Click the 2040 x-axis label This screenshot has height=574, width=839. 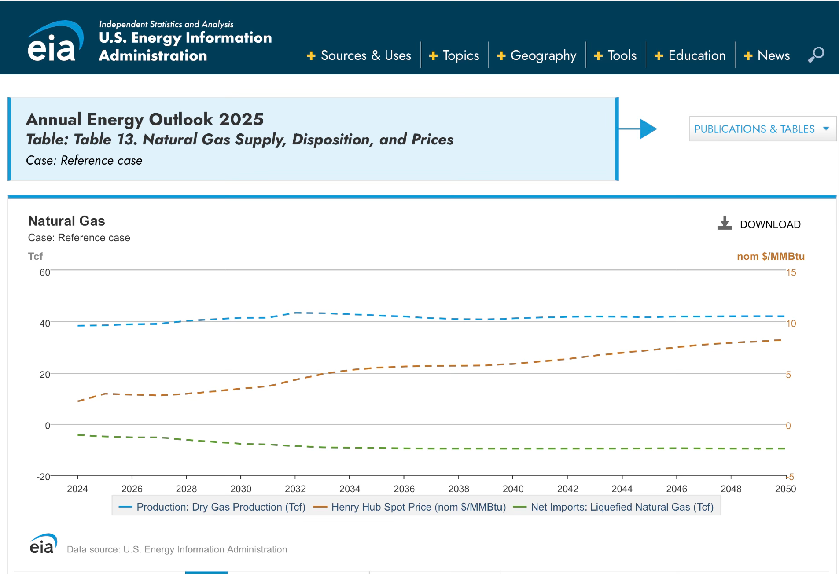point(513,489)
